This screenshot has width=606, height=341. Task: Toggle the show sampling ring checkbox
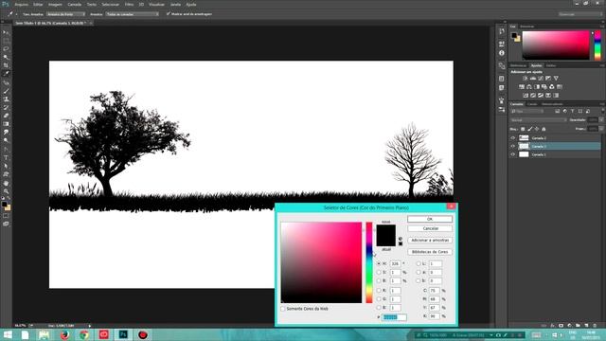tap(169, 14)
